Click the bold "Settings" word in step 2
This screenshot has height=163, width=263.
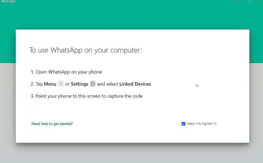pyautogui.click(x=79, y=84)
